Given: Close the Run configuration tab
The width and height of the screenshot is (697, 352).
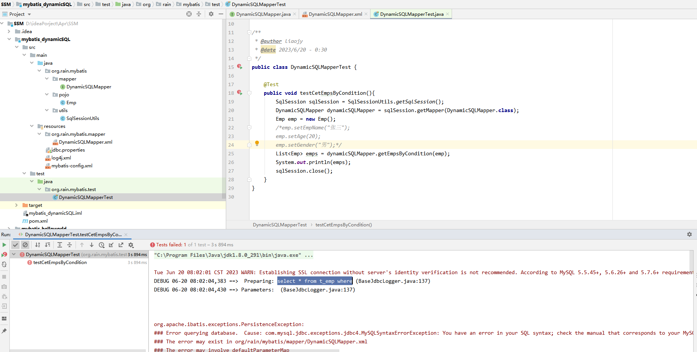Looking at the screenshot, I should tap(126, 235).
